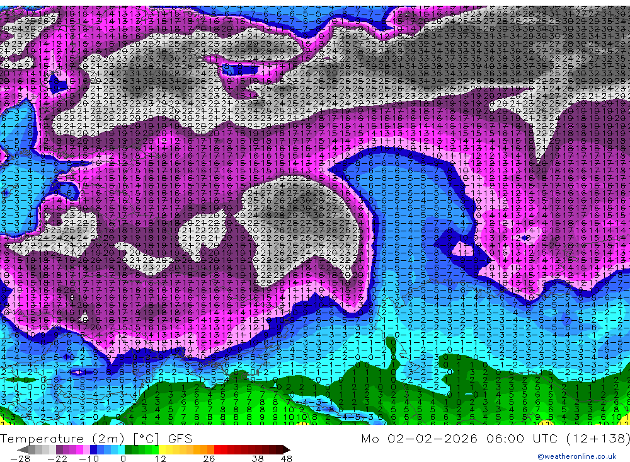Click the '48' legend value
The width and height of the screenshot is (630, 462).
[287, 458]
